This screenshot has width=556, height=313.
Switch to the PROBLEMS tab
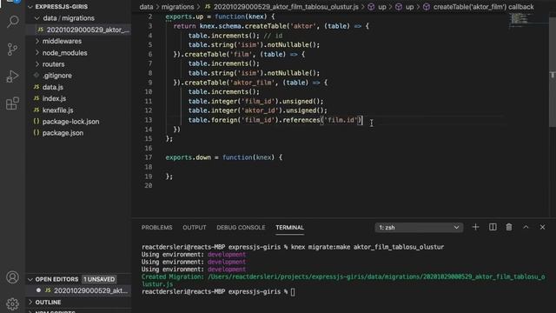(156, 228)
